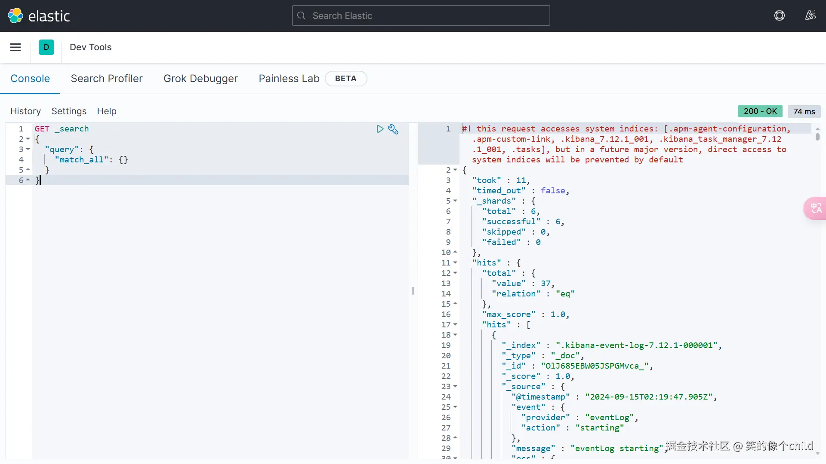This screenshot has width=826, height=464.
Task: Click the "relation" : "eq" line
Action: (533, 294)
